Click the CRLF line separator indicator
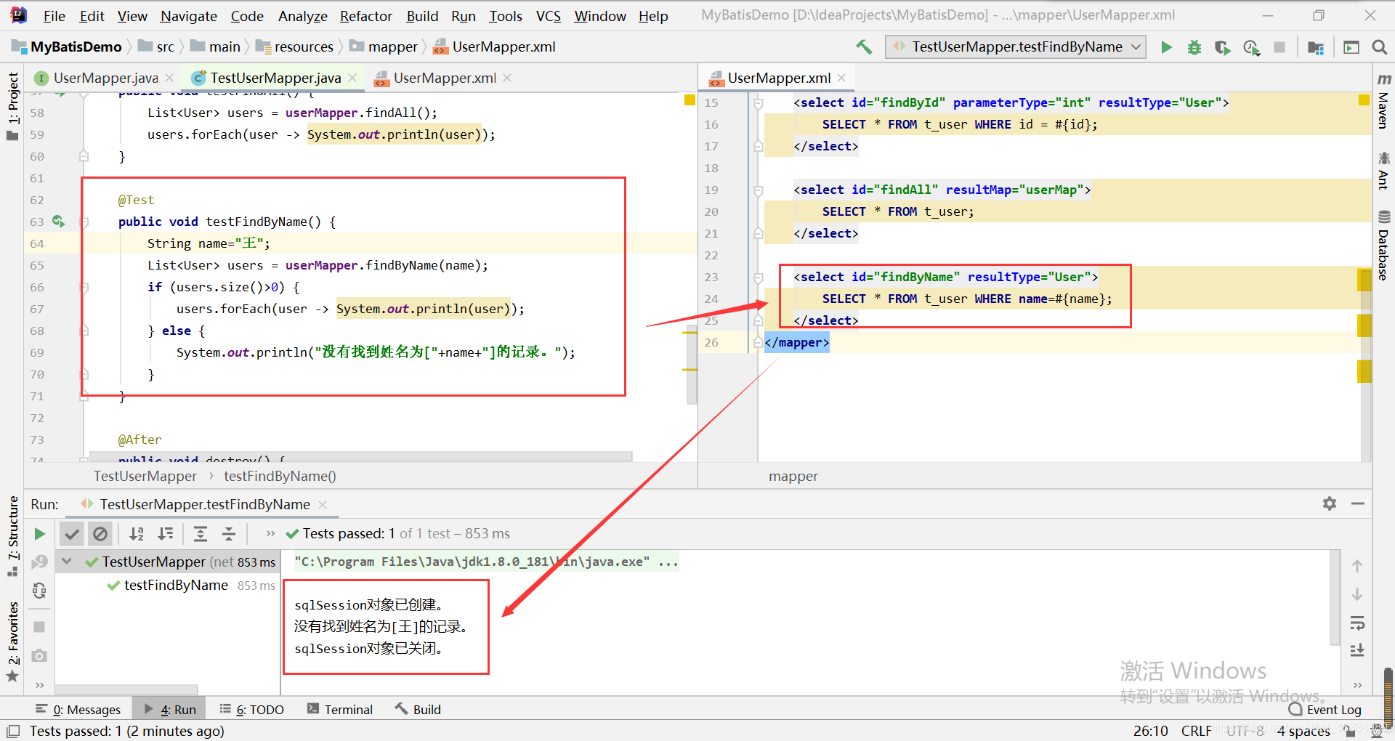Viewport: 1395px width, 741px height. point(1196,731)
